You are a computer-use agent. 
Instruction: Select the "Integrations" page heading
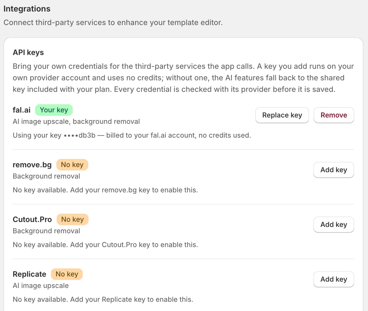click(x=27, y=9)
